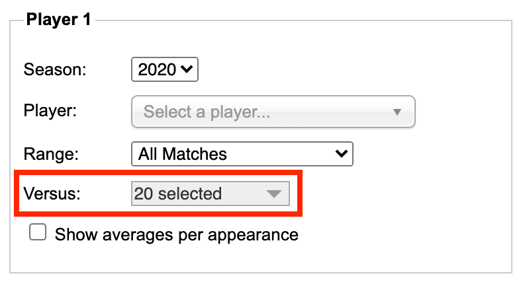Image resolution: width=527 pixels, height=284 pixels.
Task: Click the "Range:" field label
Action: pos(51,155)
